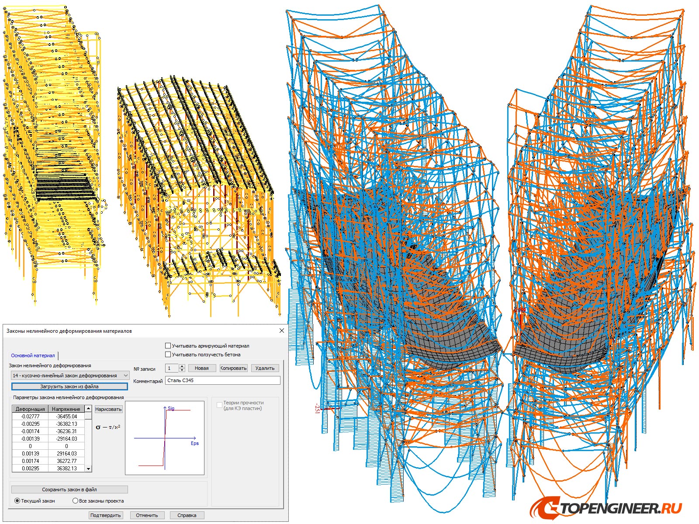Viewport: 699px width, 524px height.
Task: Click the table scroll up arrow
Action: [x=88, y=409]
